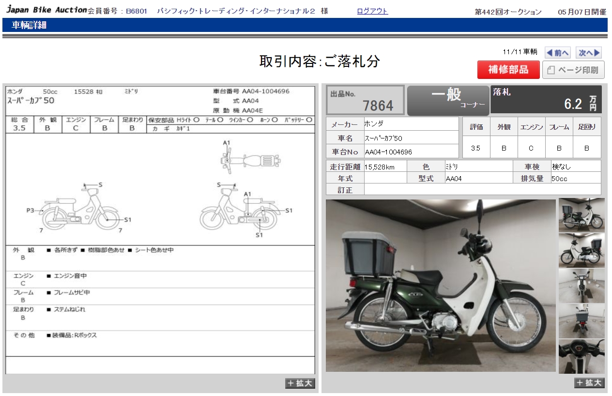Click the 総合 score 3.5 on the inspection sheet
This screenshot has height=396, width=612.
tap(19, 128)
